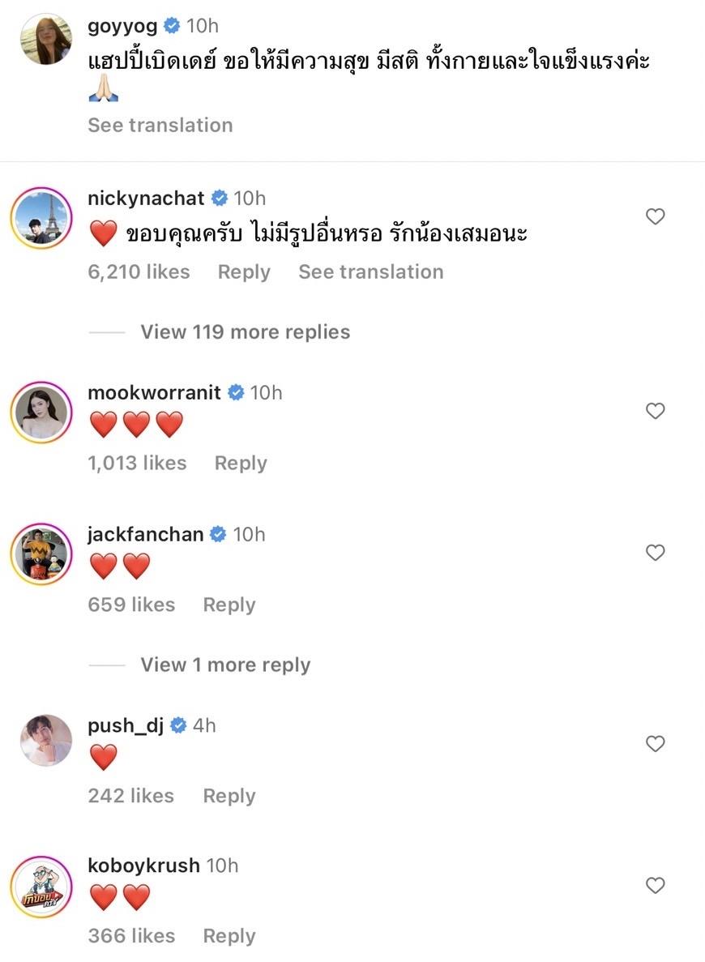Open koboykrush's cartoon avatar
This screenshot has width=705, height=962.
[41, 887]
